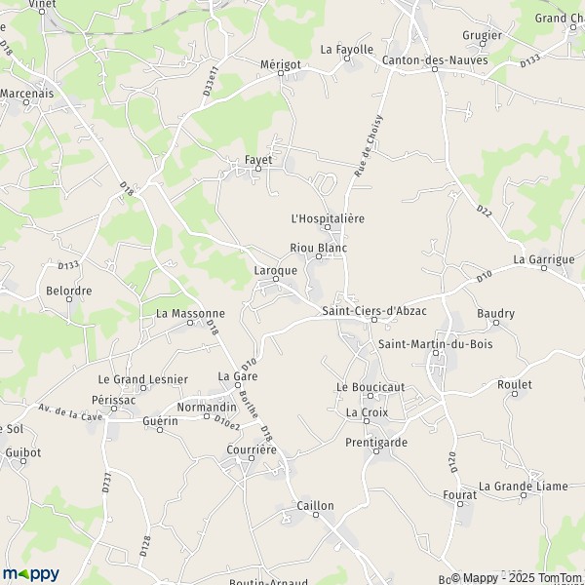The width and height of the screenshot is (585, 585).
Task: Click the Rue de Choisy road label
Action: point(369,146)
